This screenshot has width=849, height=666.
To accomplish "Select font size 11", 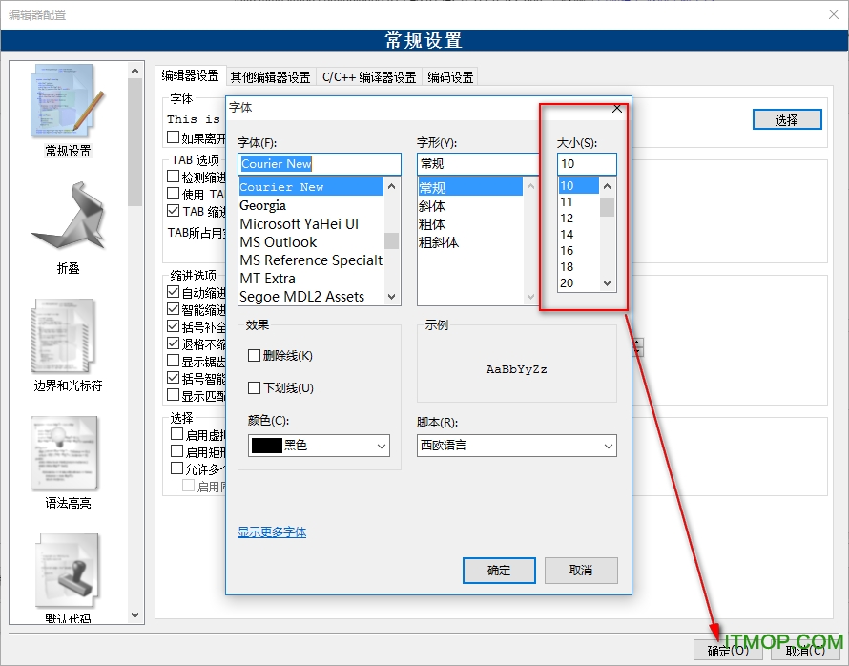I will pyautogui.click(x=579, y=202).
